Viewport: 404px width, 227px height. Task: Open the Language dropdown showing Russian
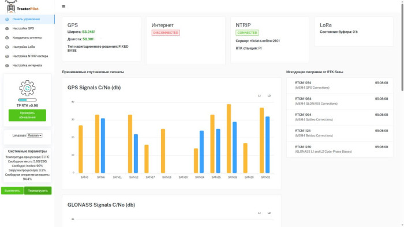(35, 135)
